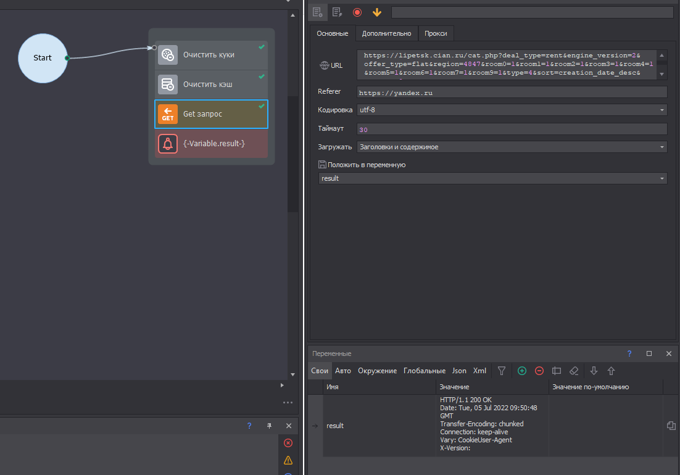The height and width of the screenshot is (475, 680).
Task: Click the Referer input field
Action: click(x=512, y=92)
